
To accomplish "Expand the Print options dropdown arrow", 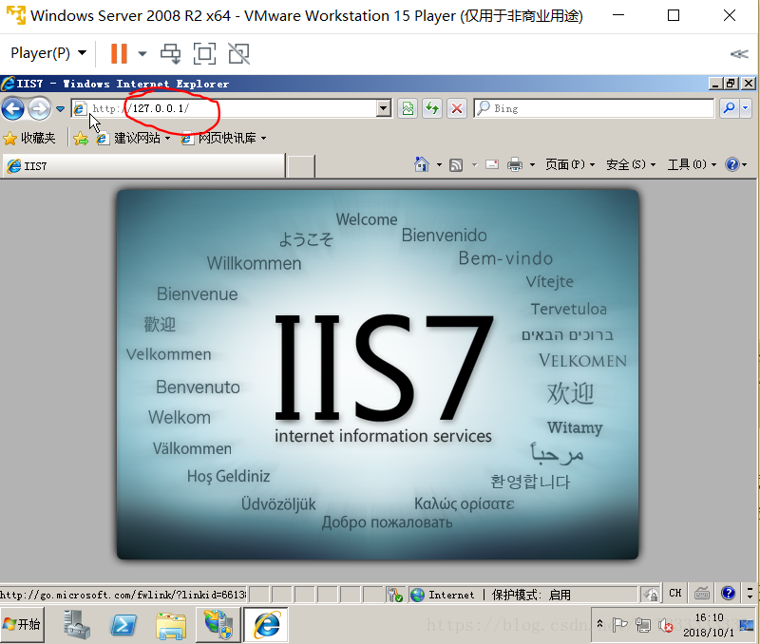I will click(532, 165).
